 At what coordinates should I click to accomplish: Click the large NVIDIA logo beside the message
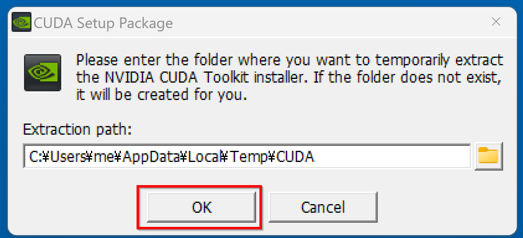pyautogui.click(x=43, y=73)
